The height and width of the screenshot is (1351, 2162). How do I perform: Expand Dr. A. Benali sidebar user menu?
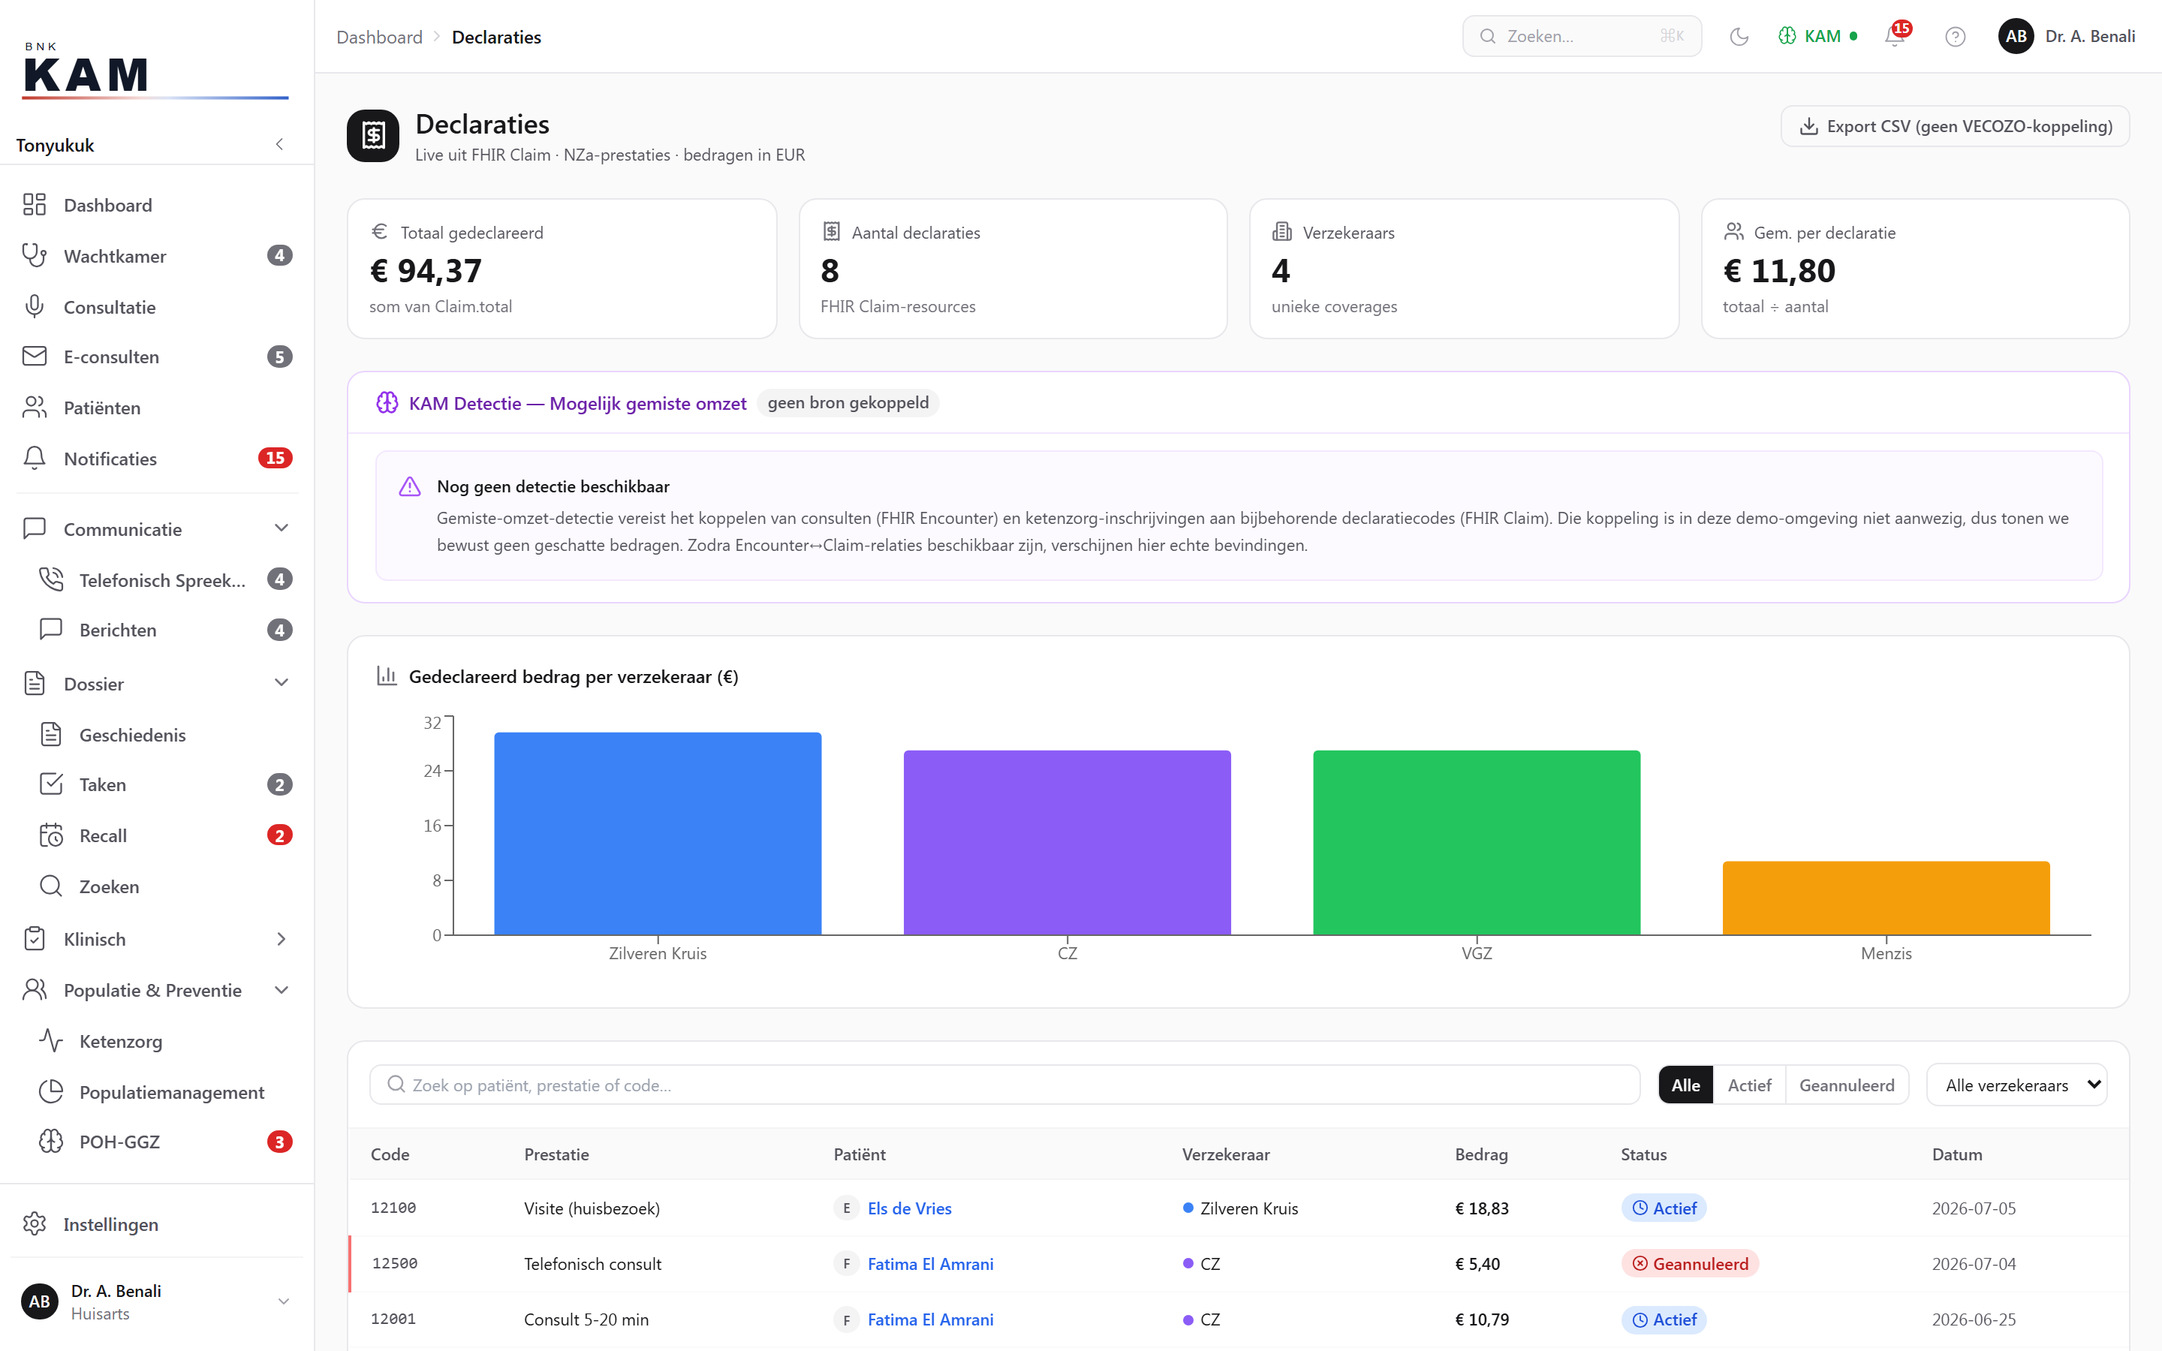(157, 1302)
